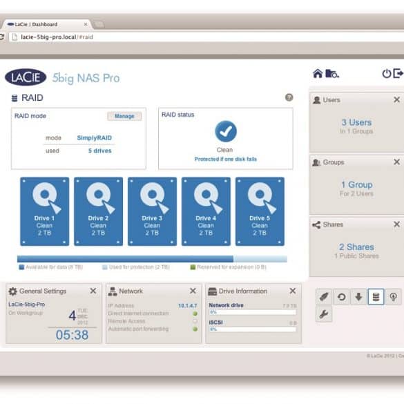
Task: Open the support wrench icon
Action: tap(324, 314)
